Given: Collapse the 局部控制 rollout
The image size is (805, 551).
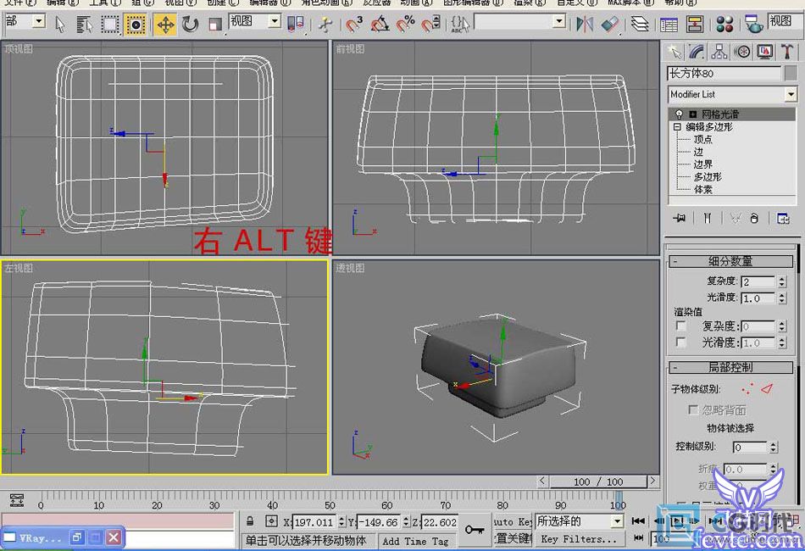Looking at the screenshot, I should (730, 367).
